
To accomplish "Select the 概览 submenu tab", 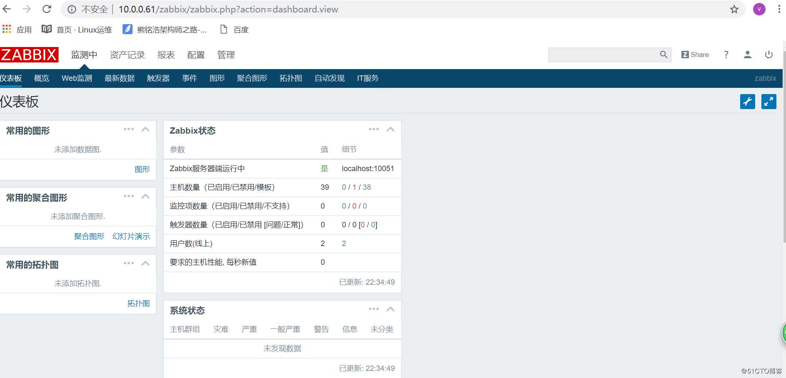I will coord(42,78).
